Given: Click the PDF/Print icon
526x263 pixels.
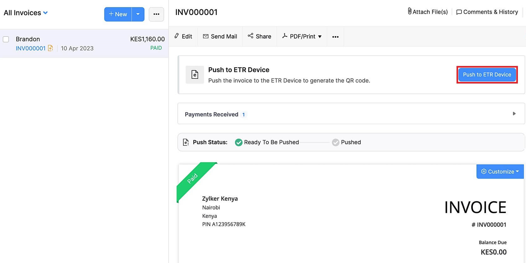Looking at the screenshot, I should (285, 36).
